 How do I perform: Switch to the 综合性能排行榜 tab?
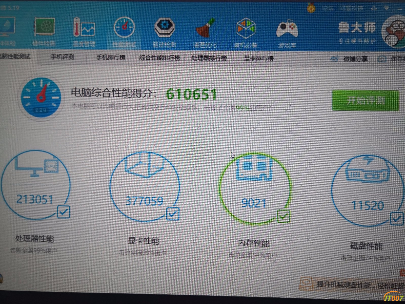pyautogui.click(x=160, y=58)
